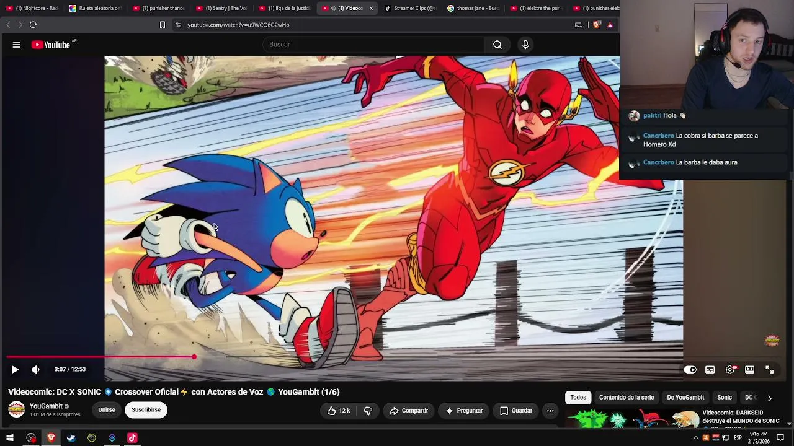This screenshot has height=446, width=794.
Task: Open the Videocomic: DARKSEID video title
Action: (741, 418)
